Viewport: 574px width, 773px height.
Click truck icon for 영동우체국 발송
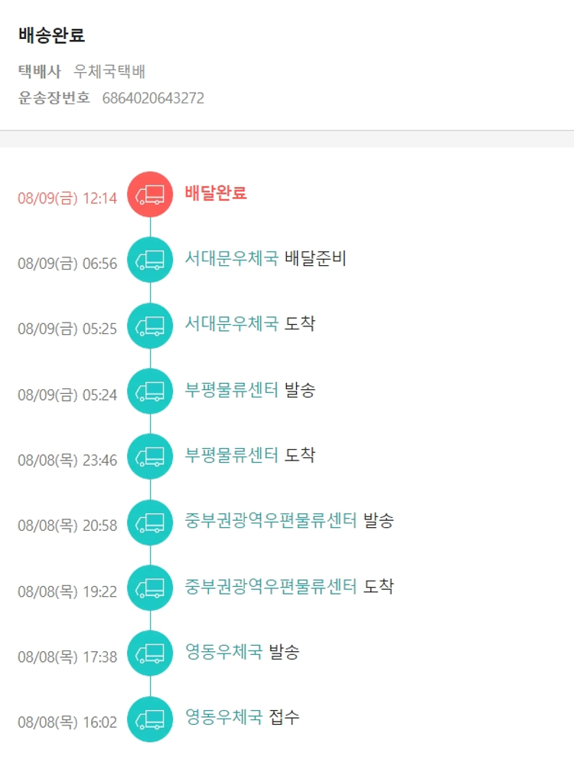150,653
